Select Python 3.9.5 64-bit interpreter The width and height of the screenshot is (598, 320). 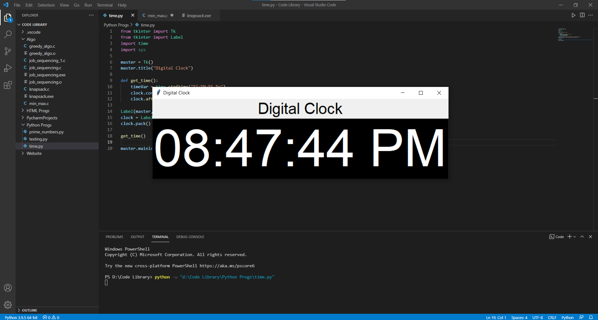pos(21,318)
